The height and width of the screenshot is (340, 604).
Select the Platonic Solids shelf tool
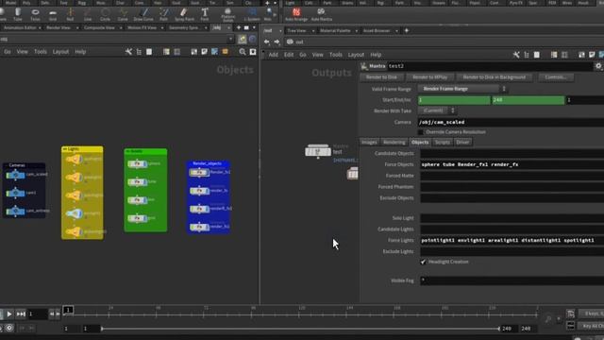[x=228, y=15]
